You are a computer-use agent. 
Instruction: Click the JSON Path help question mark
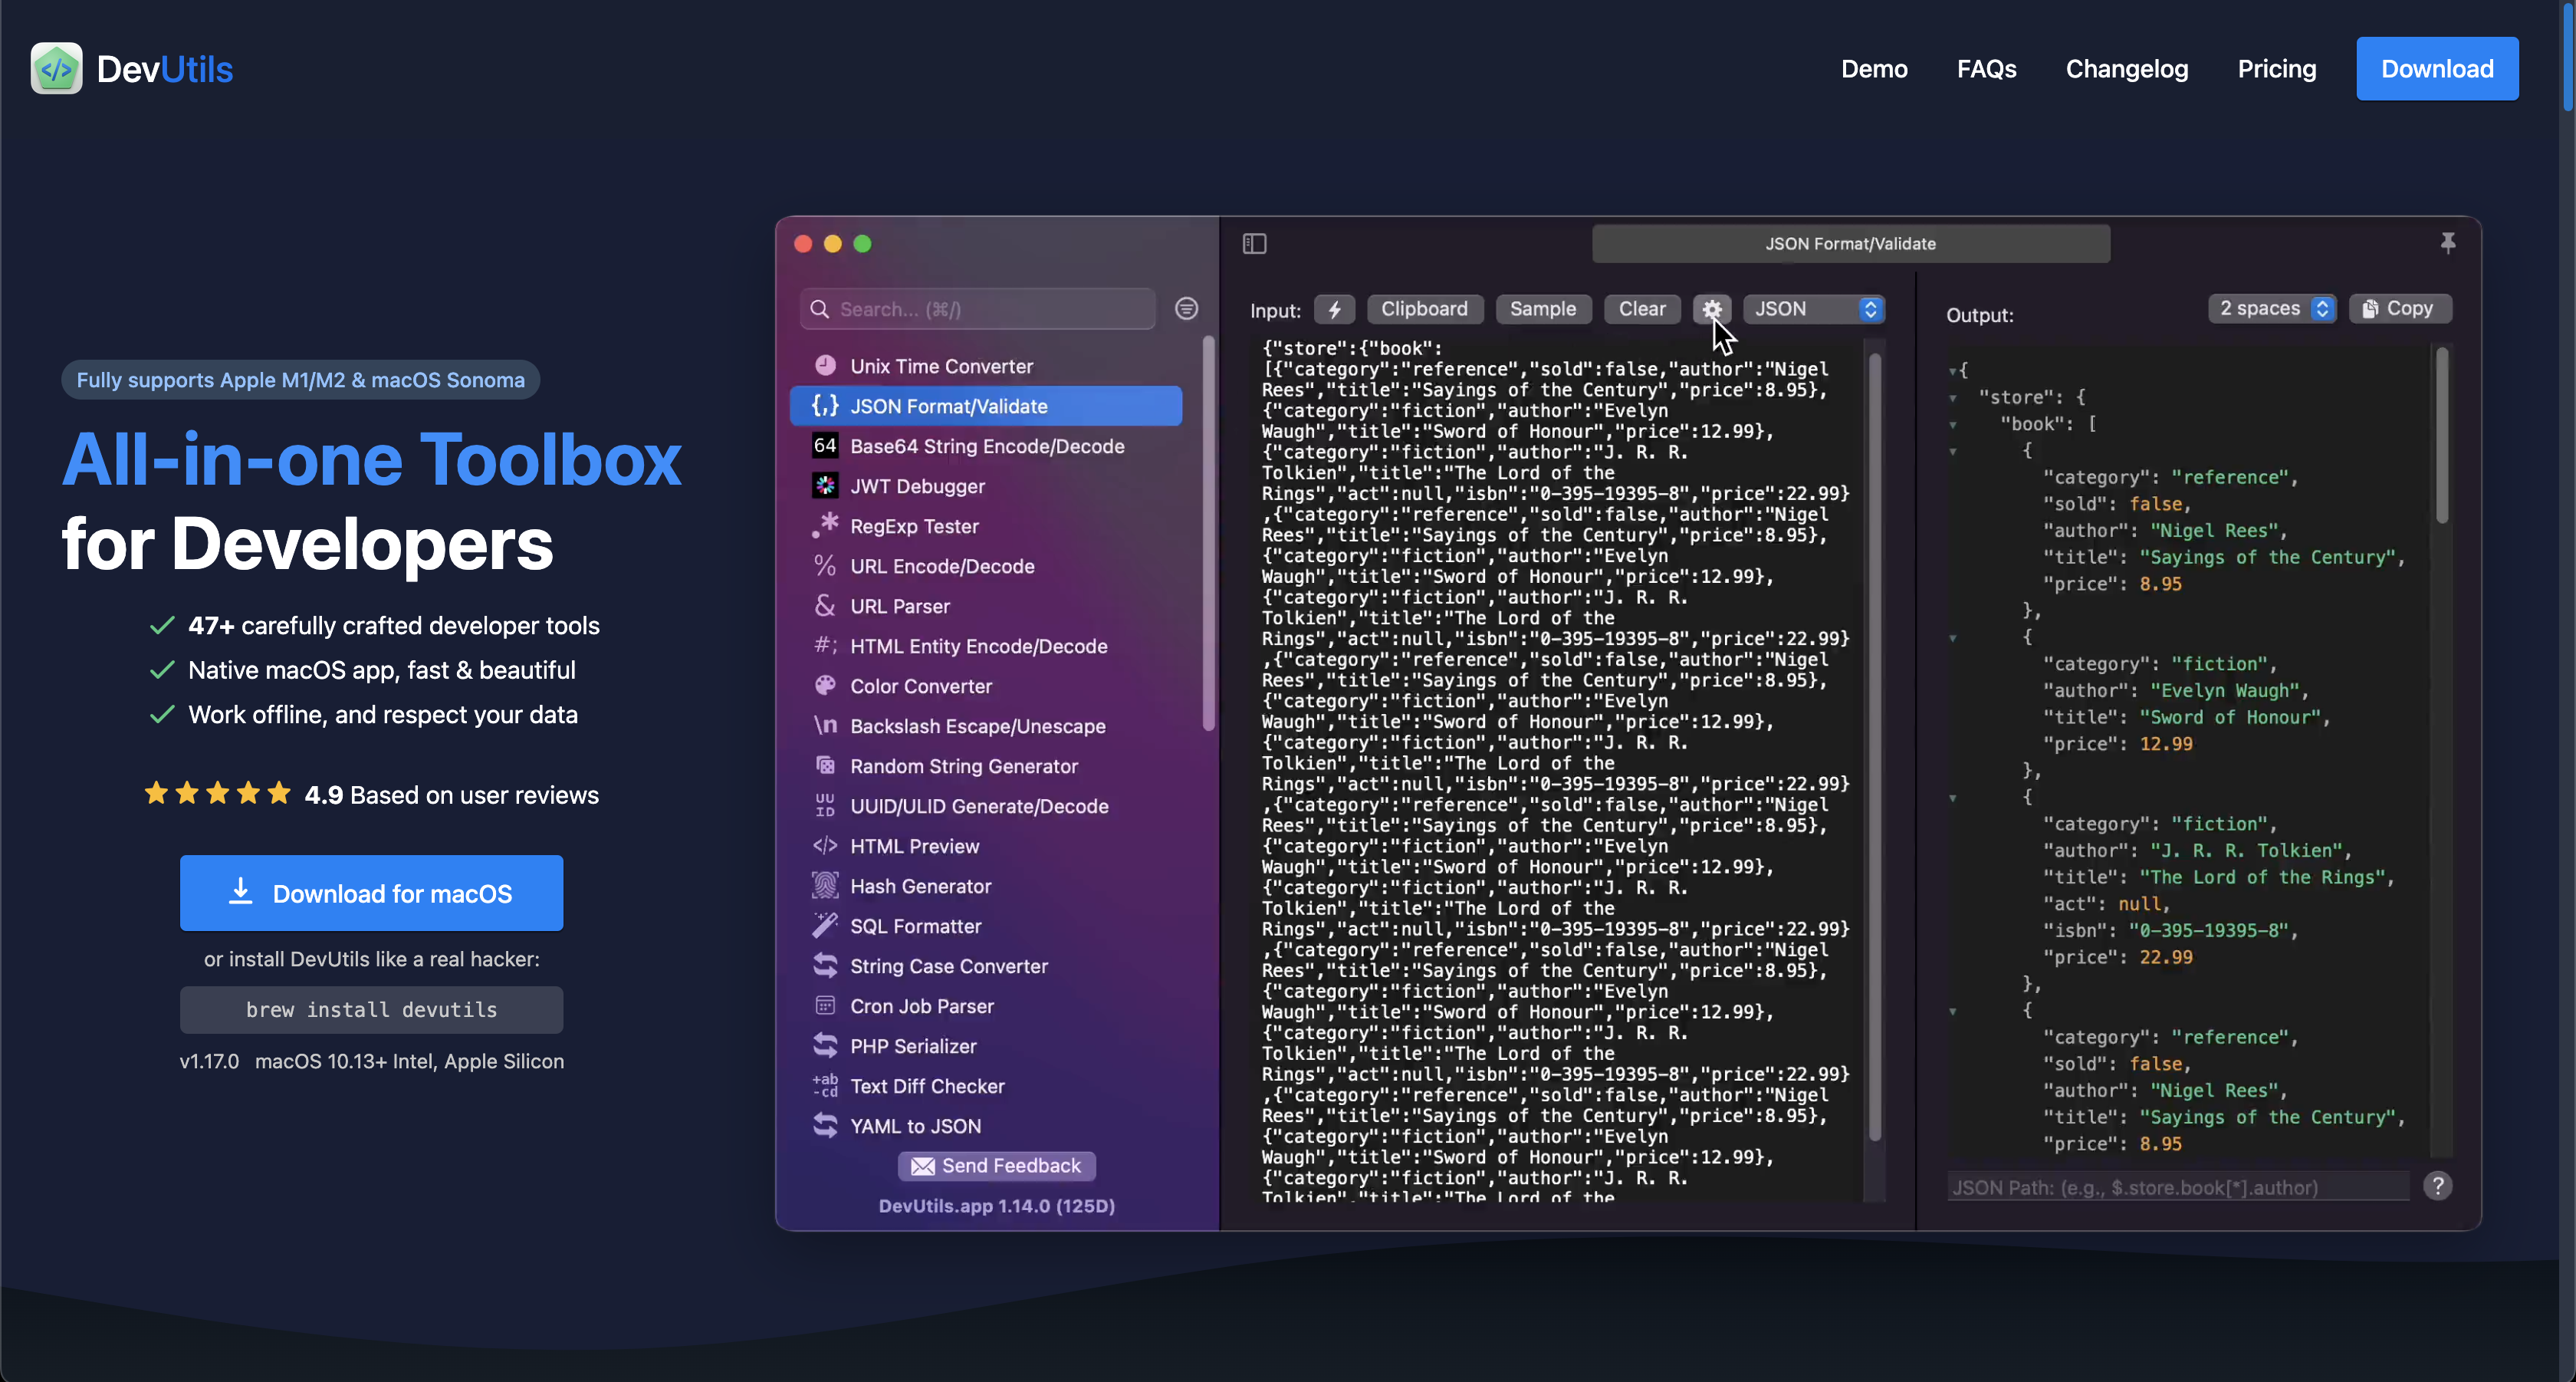2437,1186
